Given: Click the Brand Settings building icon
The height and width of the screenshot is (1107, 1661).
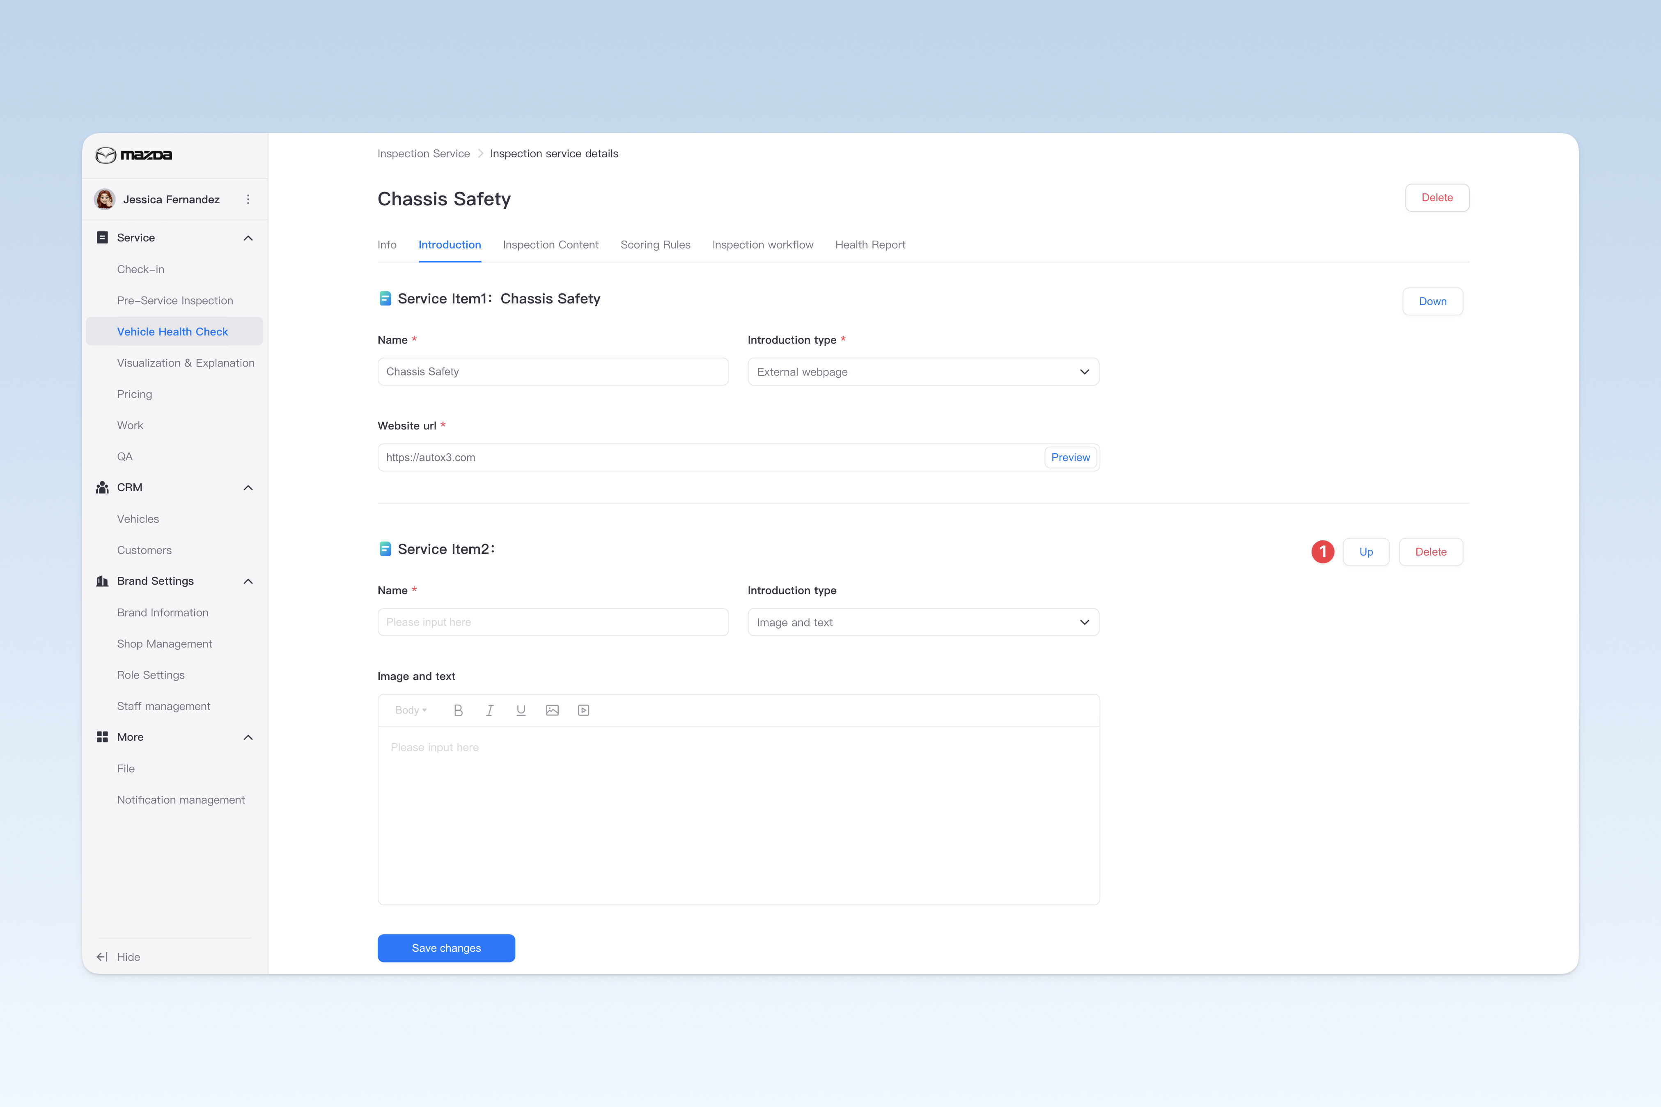Looking at the screenshot, I should point(102,581).
